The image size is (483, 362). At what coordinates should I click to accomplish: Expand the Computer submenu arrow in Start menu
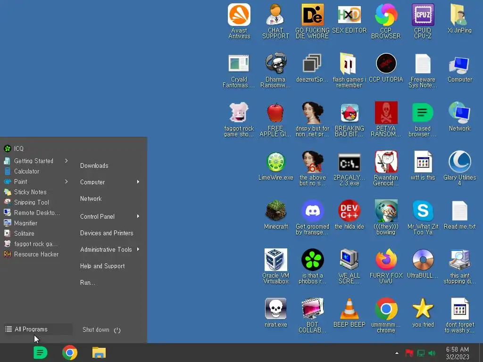pyautogui.click(x=138, y=182)
